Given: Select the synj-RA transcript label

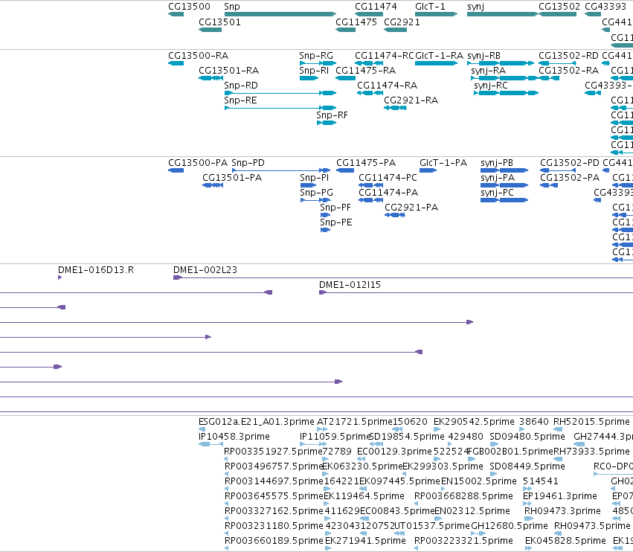Looking at the screenshot, I should [x=488, y=71].
